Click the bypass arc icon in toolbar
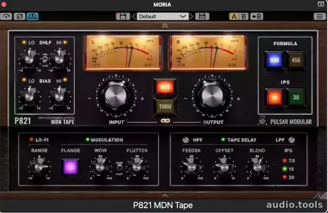Viewport: 328px width, 213px height. point(6,16)
